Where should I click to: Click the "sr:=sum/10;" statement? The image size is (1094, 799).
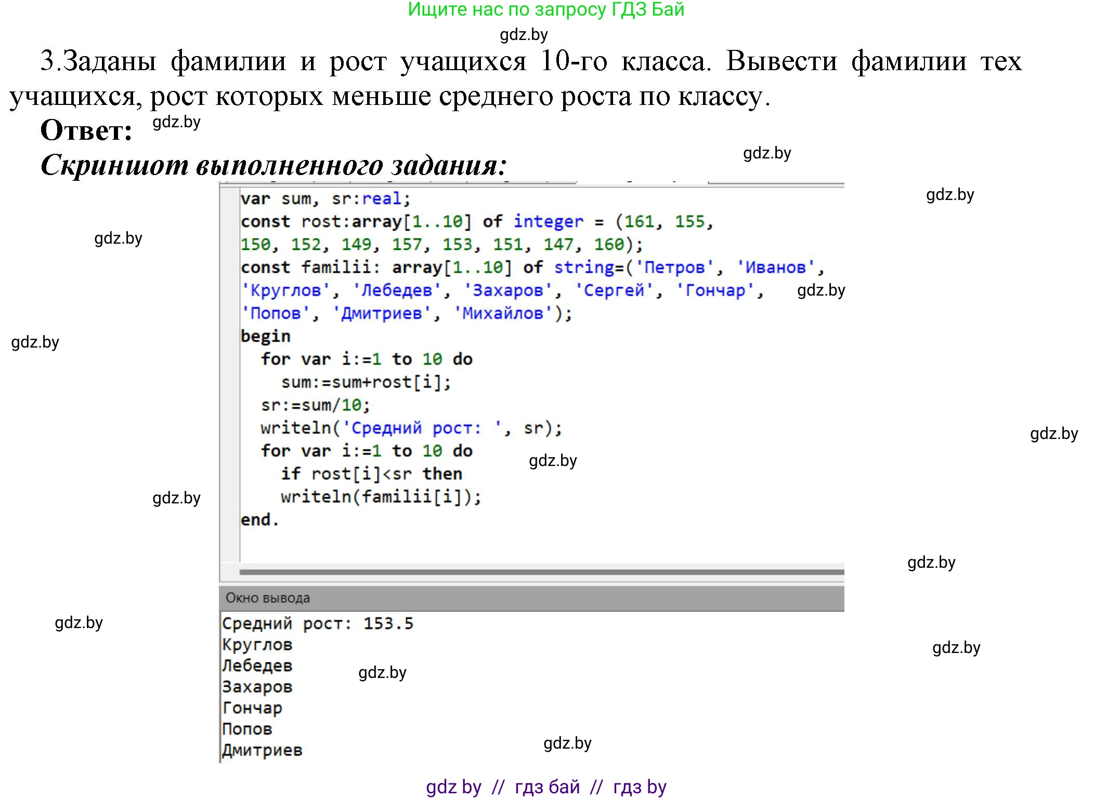pyautogui.click(x=315, y=405)
